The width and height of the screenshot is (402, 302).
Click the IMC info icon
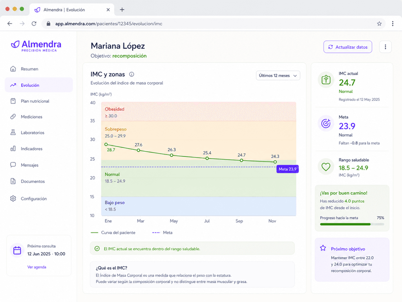coord(132,74)
